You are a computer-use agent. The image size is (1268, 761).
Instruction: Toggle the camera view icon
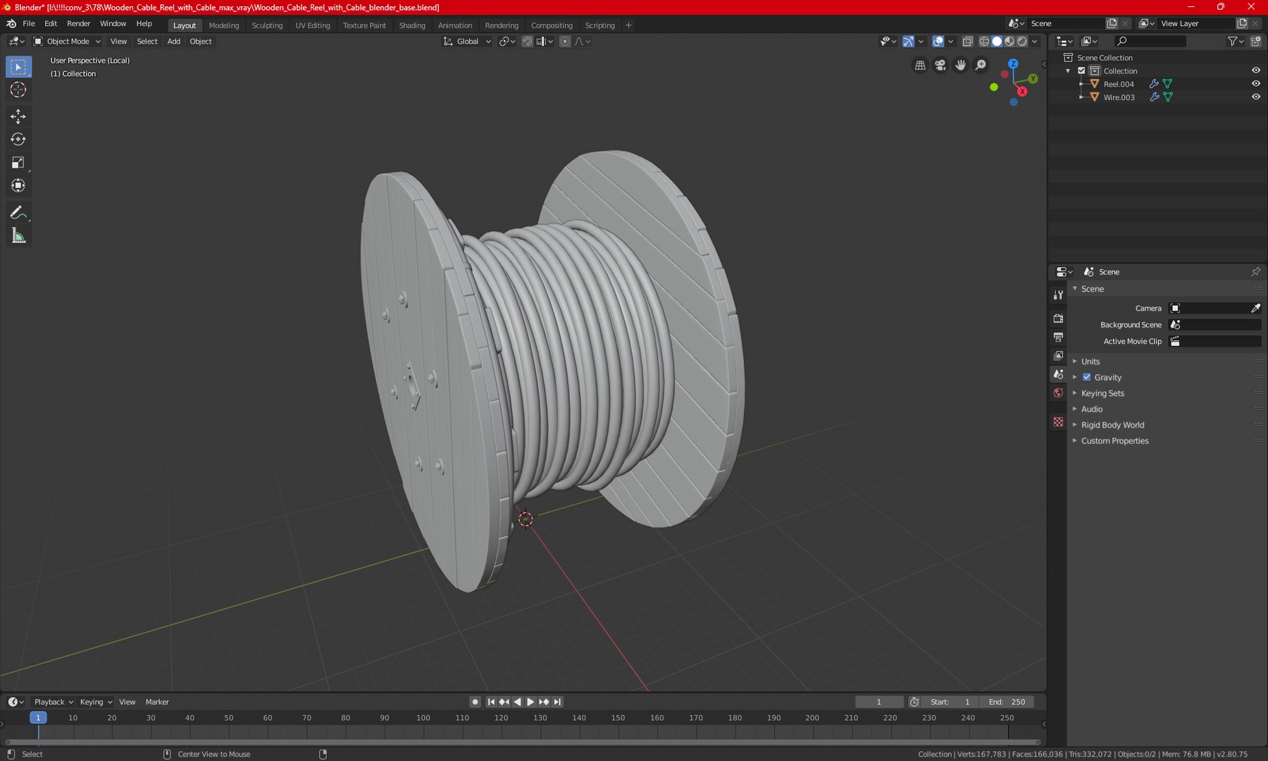point(940,65)
